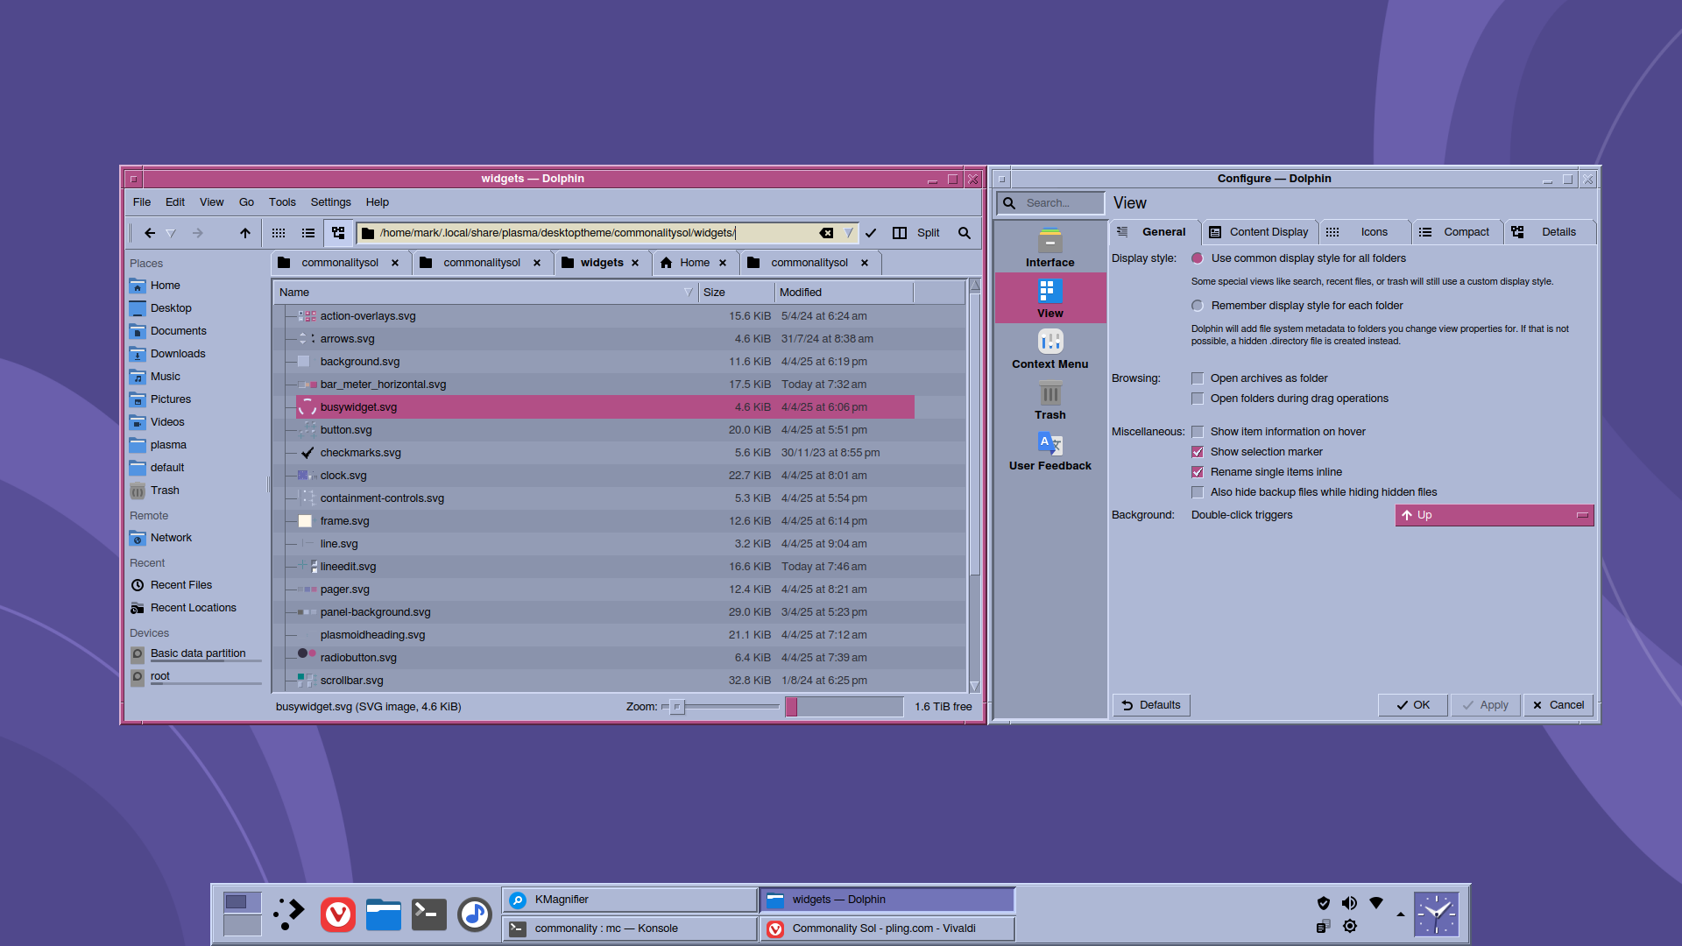Click the file list vertical scrollbar
Viewport: 1682px width, 946px height.
point(974,486)
